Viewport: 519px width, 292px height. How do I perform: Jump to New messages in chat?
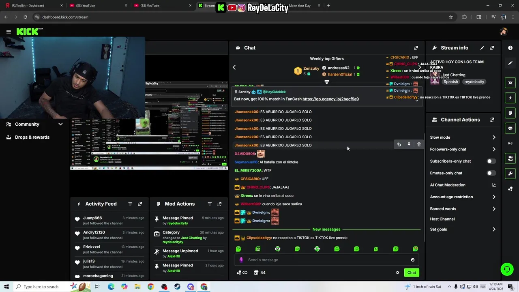coord(326,230)
